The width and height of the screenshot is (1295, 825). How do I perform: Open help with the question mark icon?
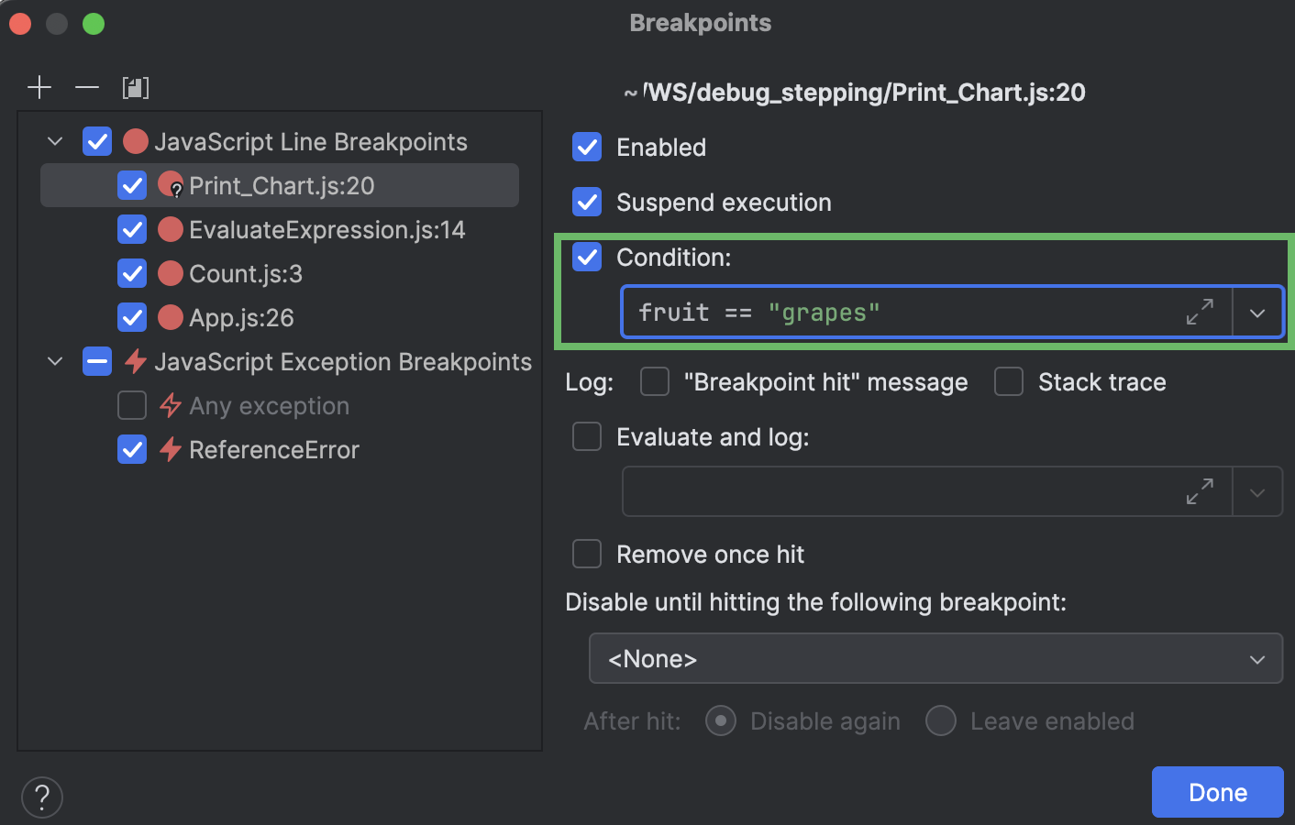tap(42, 797)
